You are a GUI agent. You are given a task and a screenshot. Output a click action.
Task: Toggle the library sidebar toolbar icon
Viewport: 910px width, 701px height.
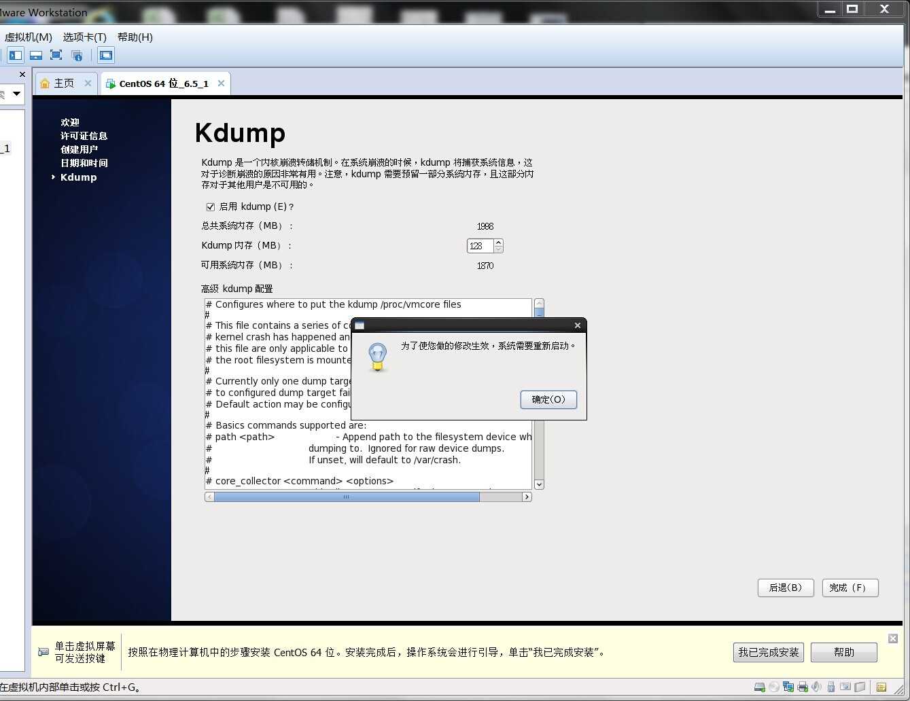16,55
